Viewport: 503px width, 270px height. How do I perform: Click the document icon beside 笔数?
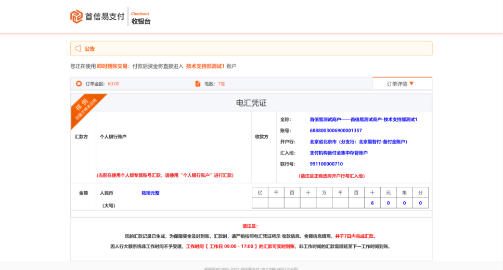click(x=198, y=84)
